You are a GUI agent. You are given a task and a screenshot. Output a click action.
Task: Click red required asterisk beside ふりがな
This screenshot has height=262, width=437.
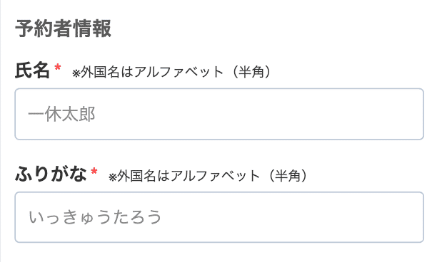pos(94,171)
